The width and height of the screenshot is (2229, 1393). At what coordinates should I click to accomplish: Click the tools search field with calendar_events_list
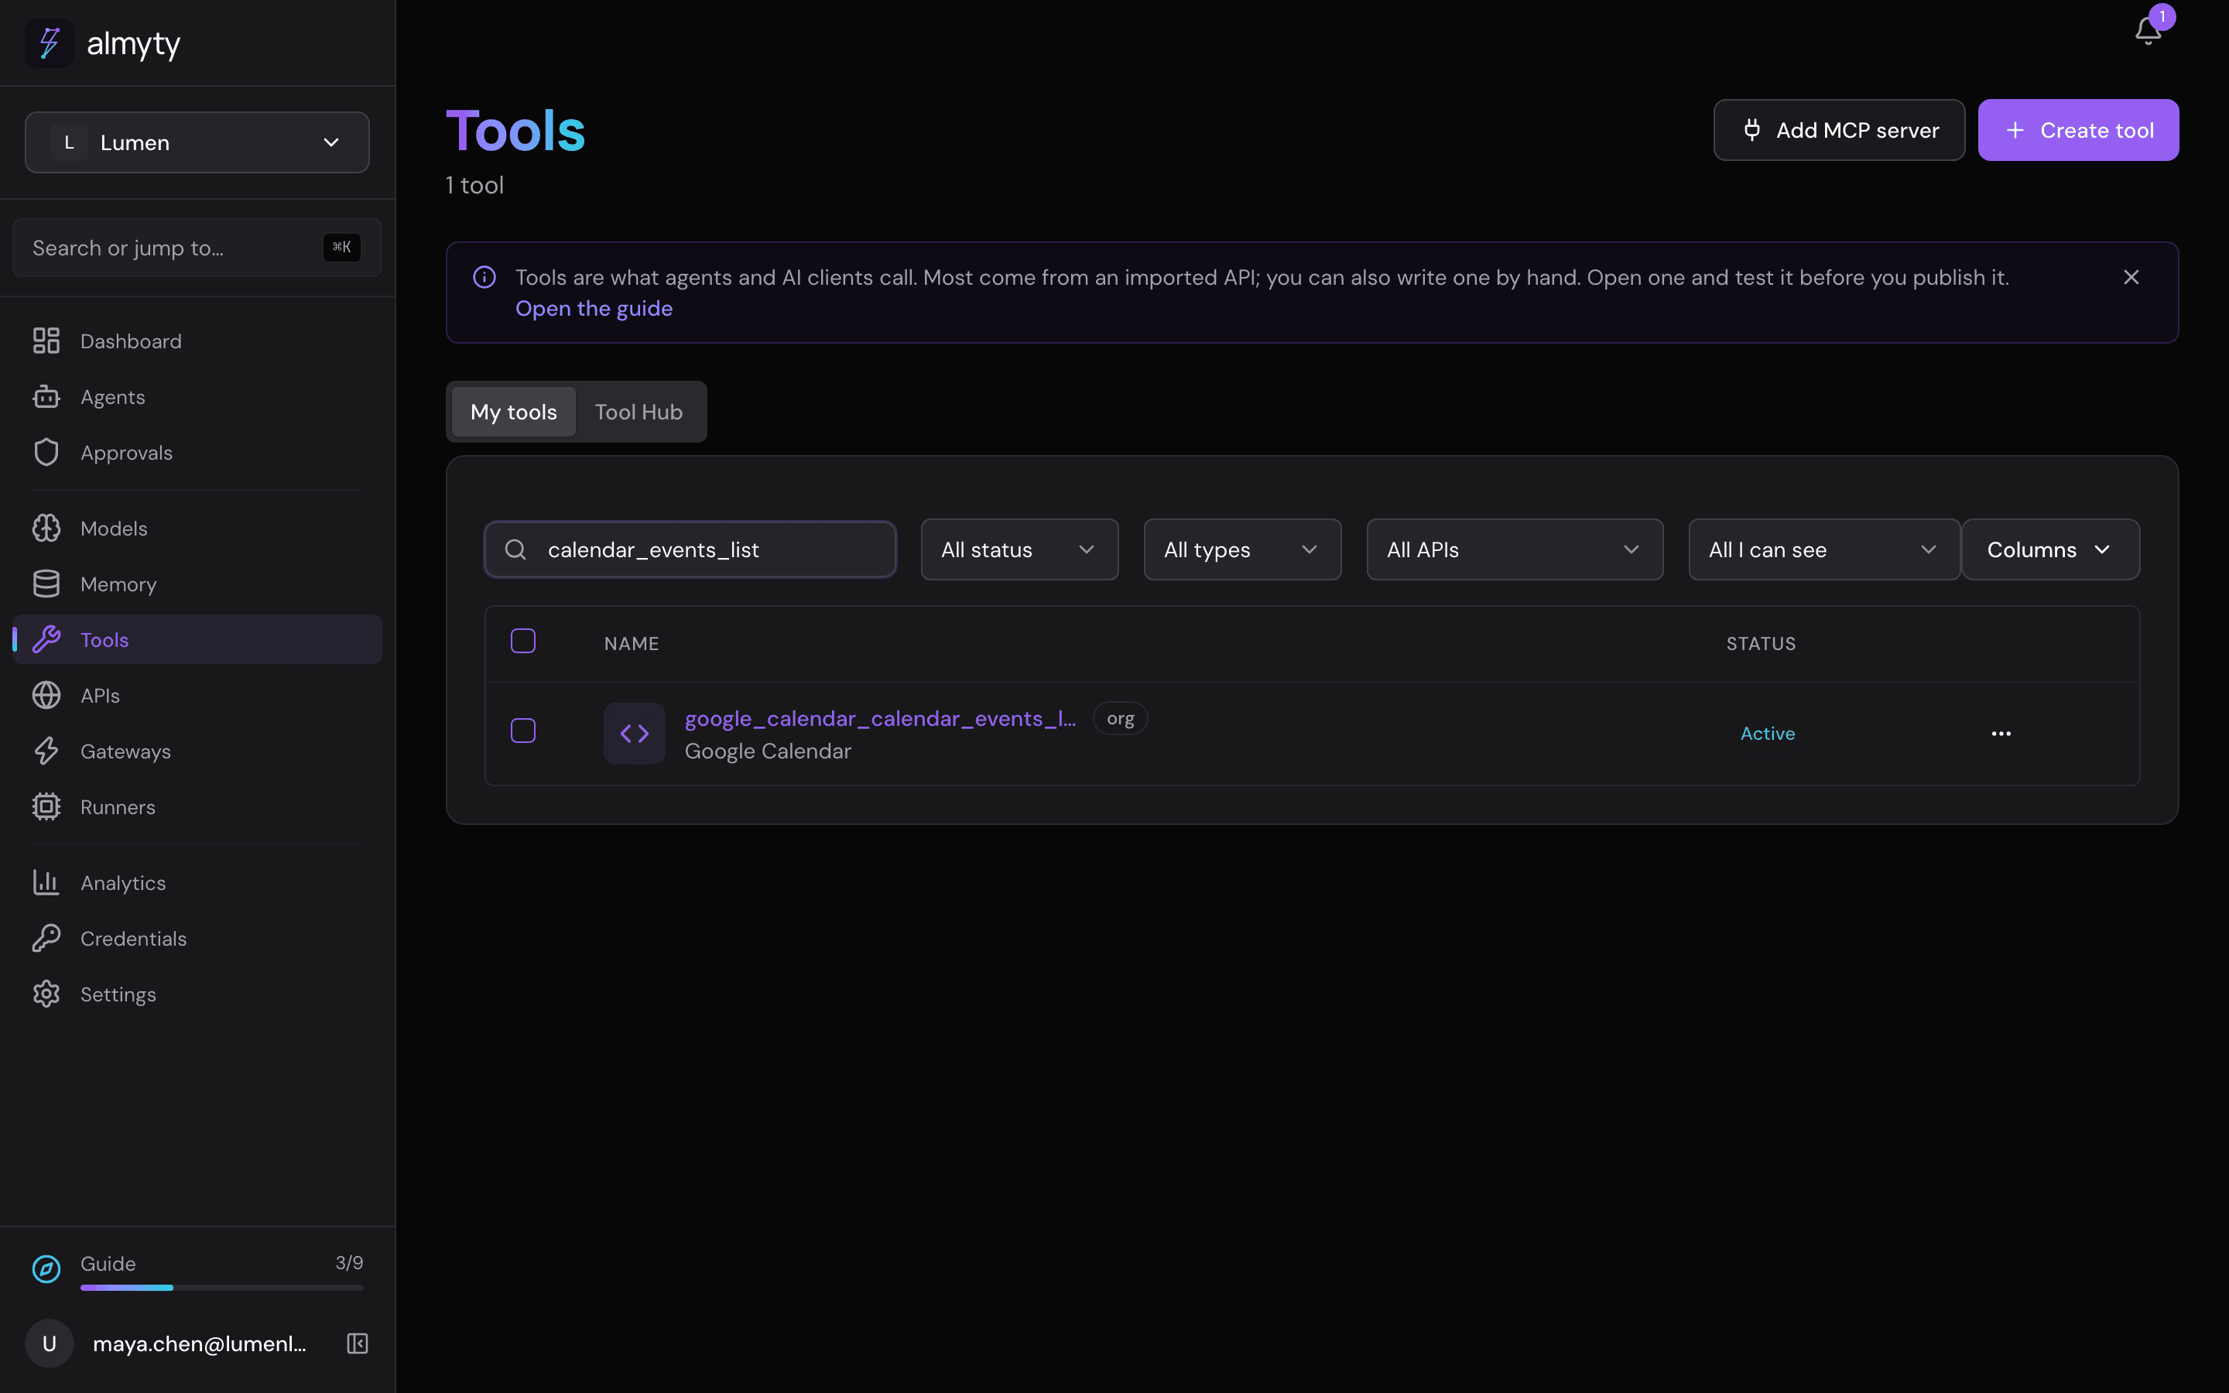coord(691,550)
